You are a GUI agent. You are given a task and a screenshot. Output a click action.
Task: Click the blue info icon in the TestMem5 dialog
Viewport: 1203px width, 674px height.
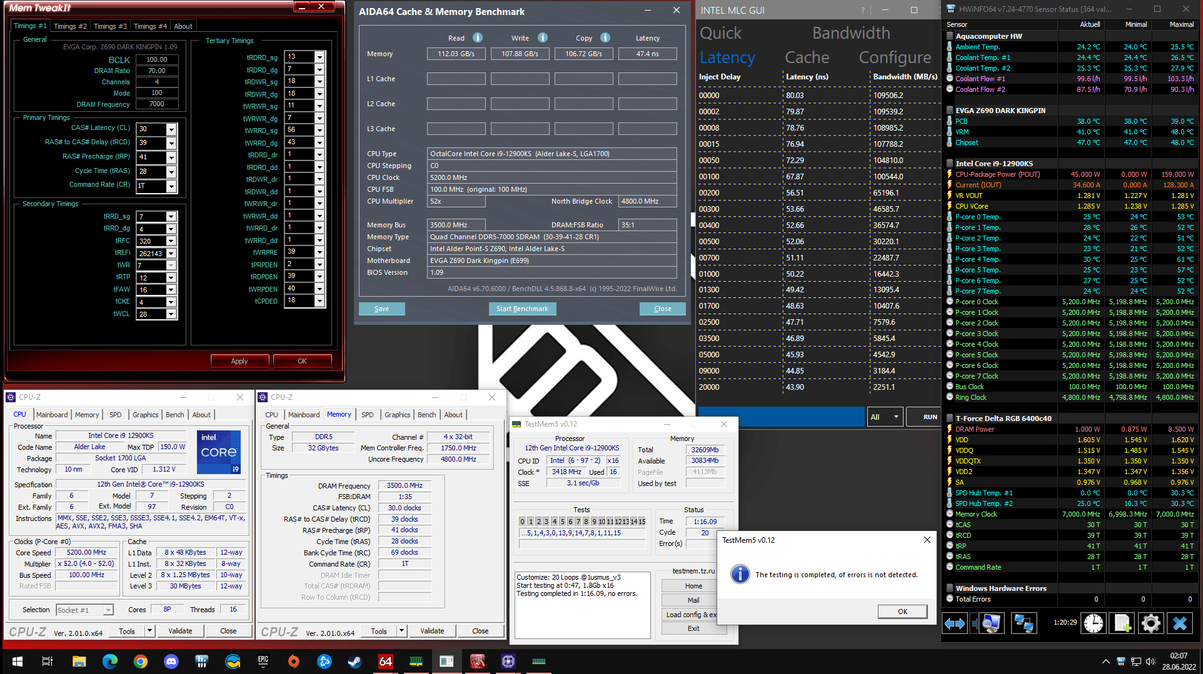[740, 574]
